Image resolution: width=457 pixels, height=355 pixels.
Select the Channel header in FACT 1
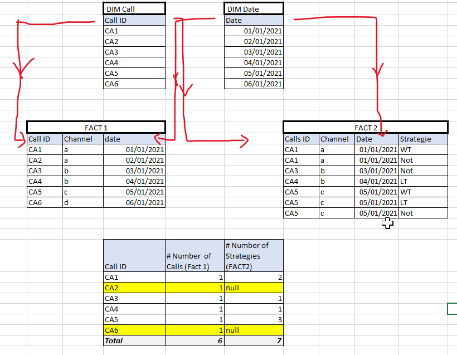coord(83,139)
